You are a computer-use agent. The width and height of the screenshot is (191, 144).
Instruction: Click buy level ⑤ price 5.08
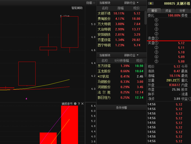coord(181,61)
